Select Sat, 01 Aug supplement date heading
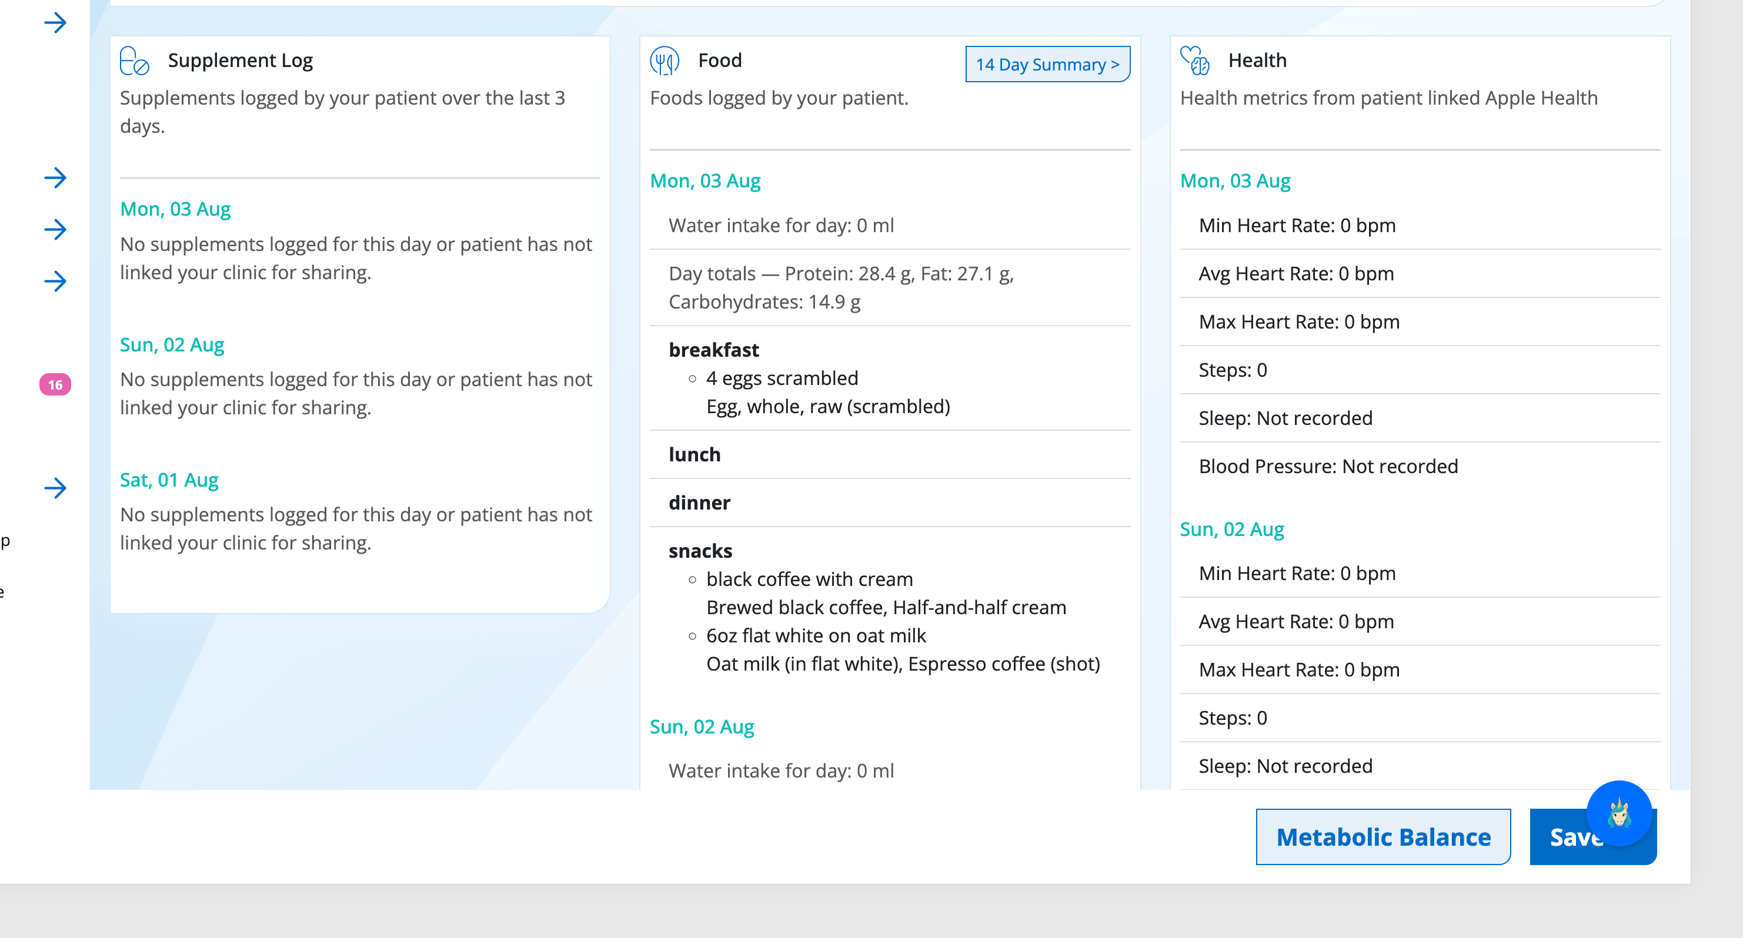The height and width of the screenshot is (938, 1743). 169,480
